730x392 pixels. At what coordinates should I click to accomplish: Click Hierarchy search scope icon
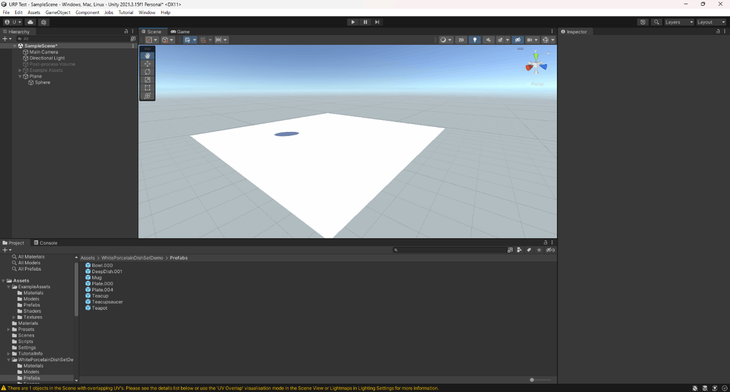(x=133, y=39)
